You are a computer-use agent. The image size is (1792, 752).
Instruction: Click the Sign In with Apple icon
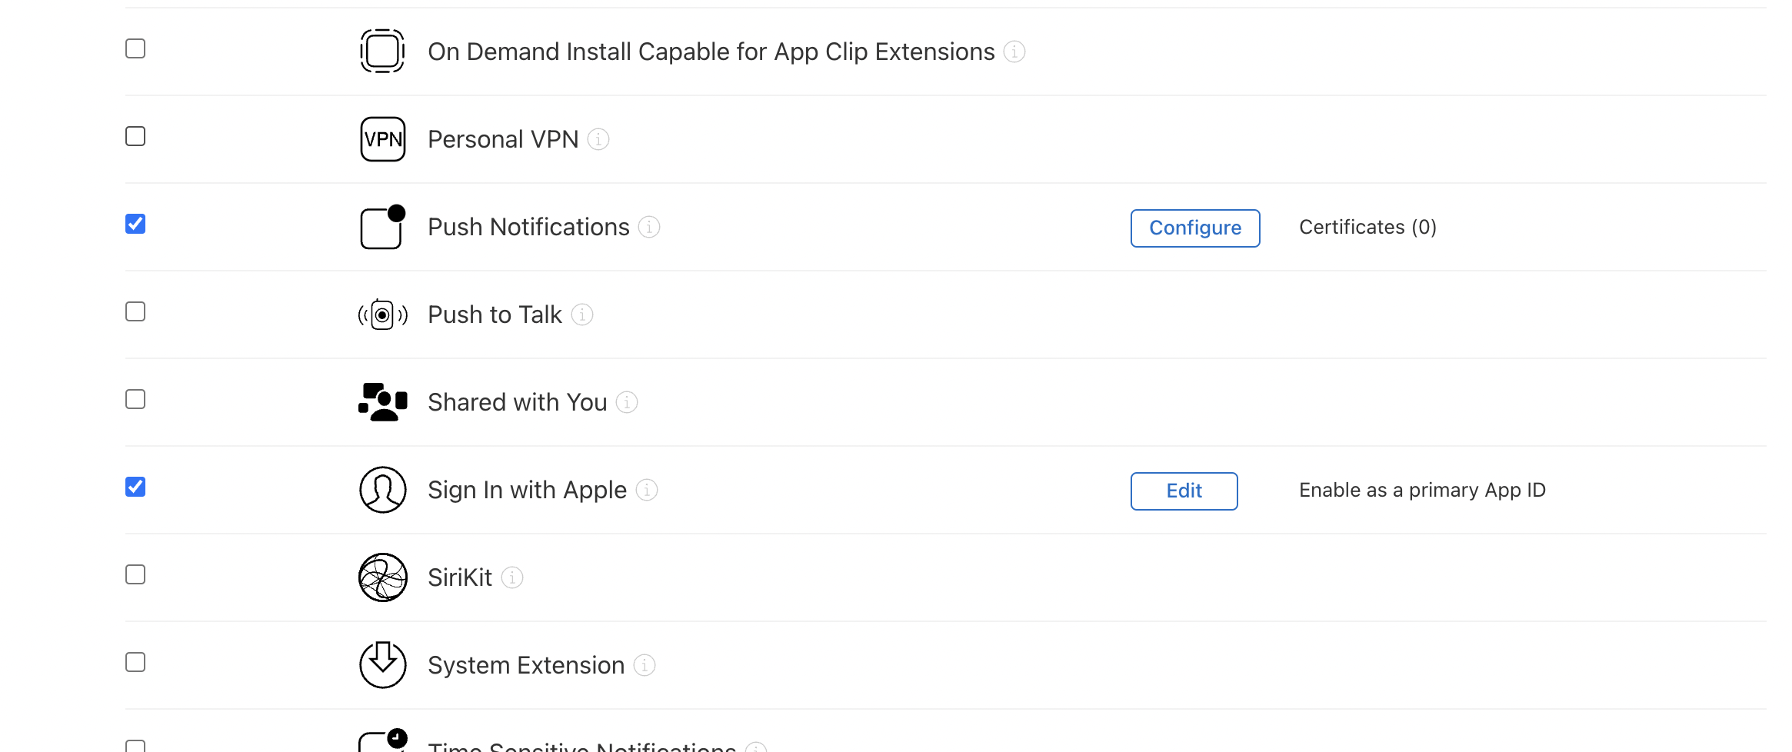(381, 490)
